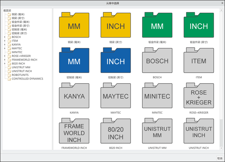The height and width of the screenshot is (162, 225).
Task: Close the 从库中选择 dialog with the X
Action: click(222, 3)
